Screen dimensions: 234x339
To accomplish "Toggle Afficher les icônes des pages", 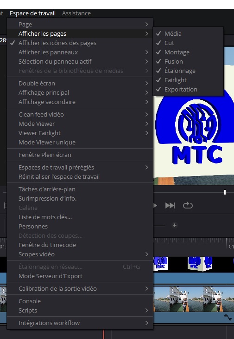I will click(x=80, y=43).
